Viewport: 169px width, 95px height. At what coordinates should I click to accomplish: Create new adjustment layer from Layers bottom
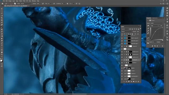pyautogui.click(x=131, y=82)
